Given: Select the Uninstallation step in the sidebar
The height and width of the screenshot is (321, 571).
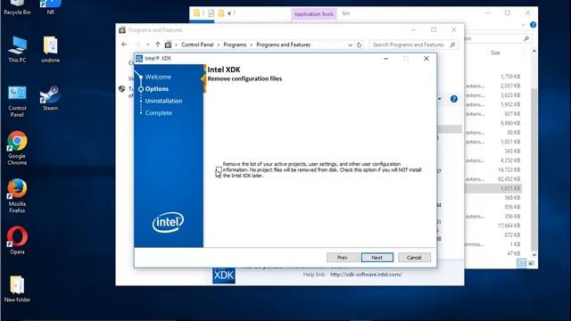Looking at the screenshot, I should point(163,101).
